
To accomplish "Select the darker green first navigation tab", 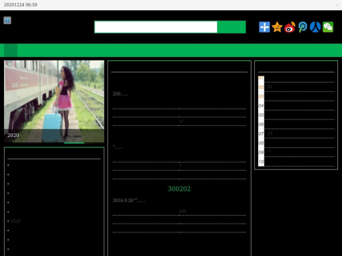I will [10, 50].
